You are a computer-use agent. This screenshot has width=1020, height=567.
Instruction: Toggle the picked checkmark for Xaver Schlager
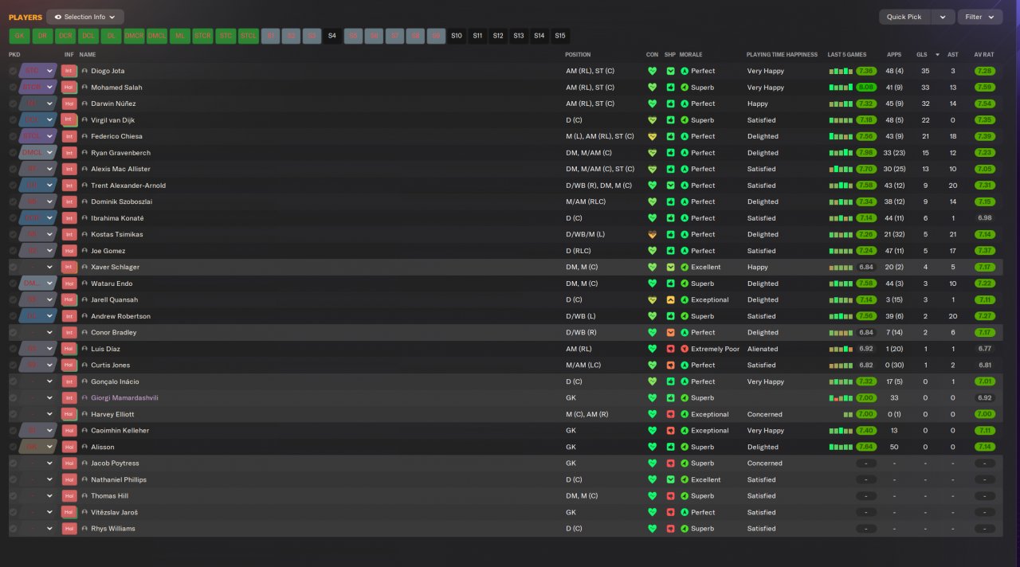point(13,267)
